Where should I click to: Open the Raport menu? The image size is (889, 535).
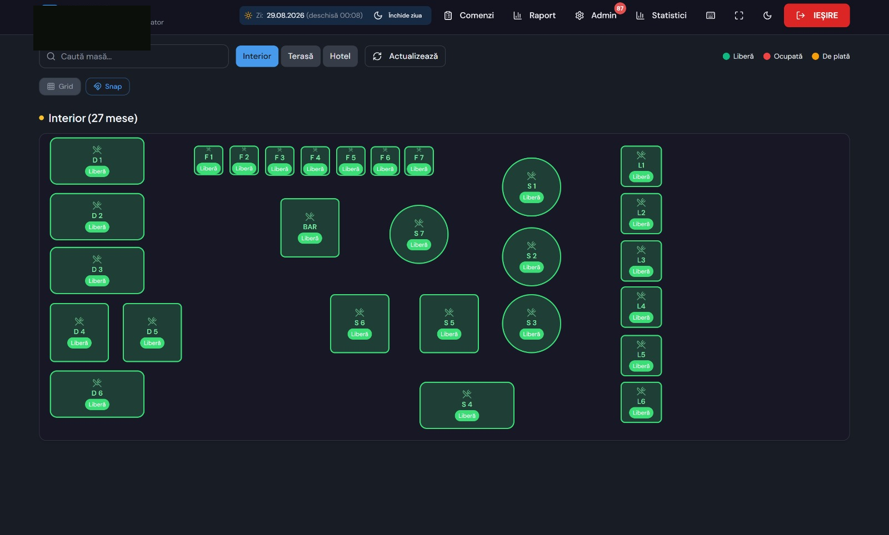(534, 16)
